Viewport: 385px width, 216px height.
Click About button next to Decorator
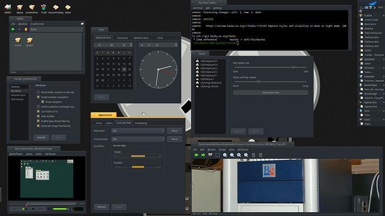coord(175,131)
